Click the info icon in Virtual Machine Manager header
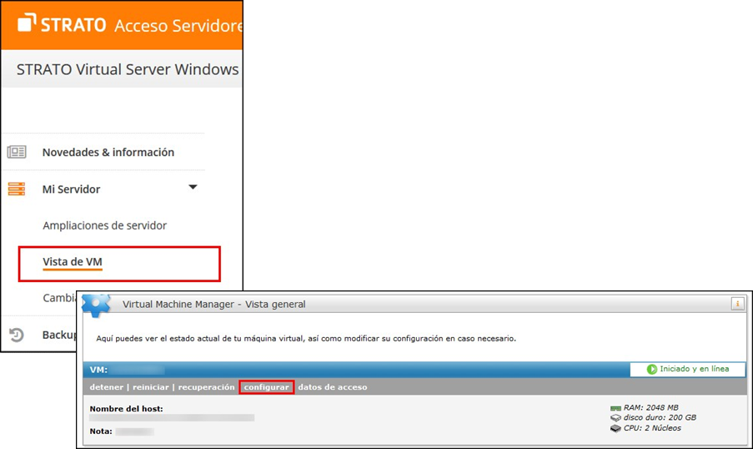This screenshot has width=753, height=449. click(737, 304)
